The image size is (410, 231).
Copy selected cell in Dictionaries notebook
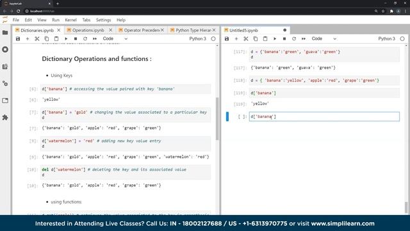pyautogui.click(x=47, y=38)
